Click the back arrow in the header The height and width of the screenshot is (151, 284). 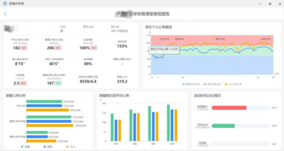pos(5,14)
